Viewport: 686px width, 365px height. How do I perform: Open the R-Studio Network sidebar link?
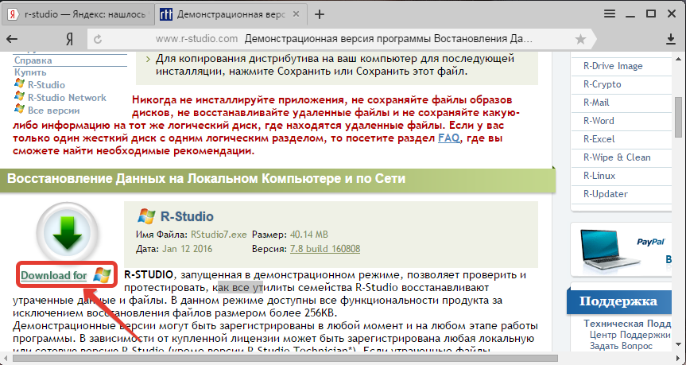67,98
